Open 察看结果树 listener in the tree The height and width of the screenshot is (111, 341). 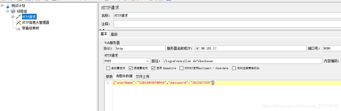pyautogui.click(x=30, y=28)
